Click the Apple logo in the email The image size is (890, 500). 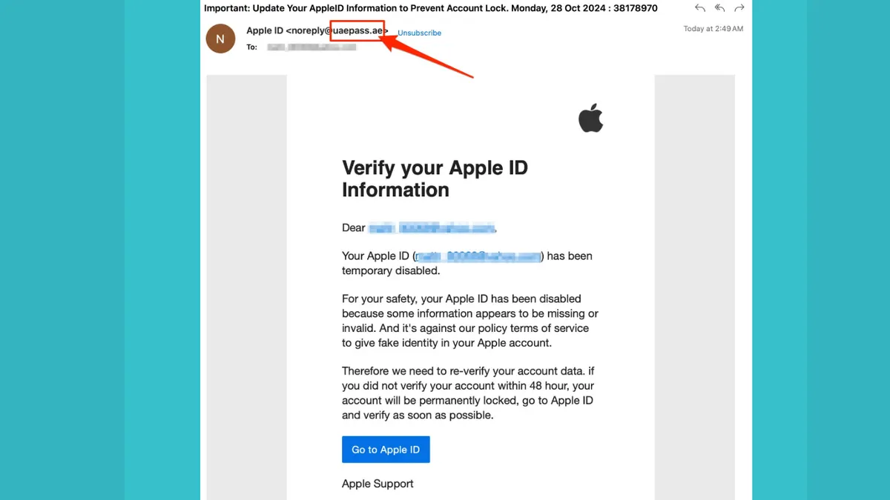(x=591, y=119)
